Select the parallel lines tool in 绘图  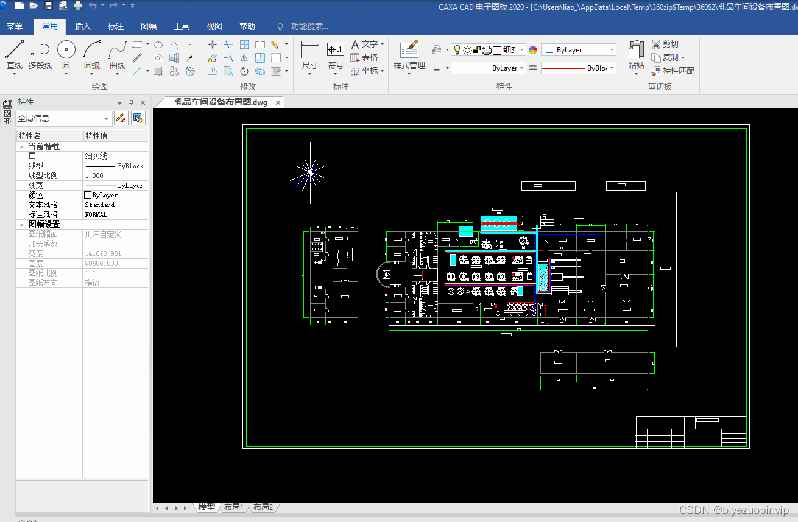point(138,58)
